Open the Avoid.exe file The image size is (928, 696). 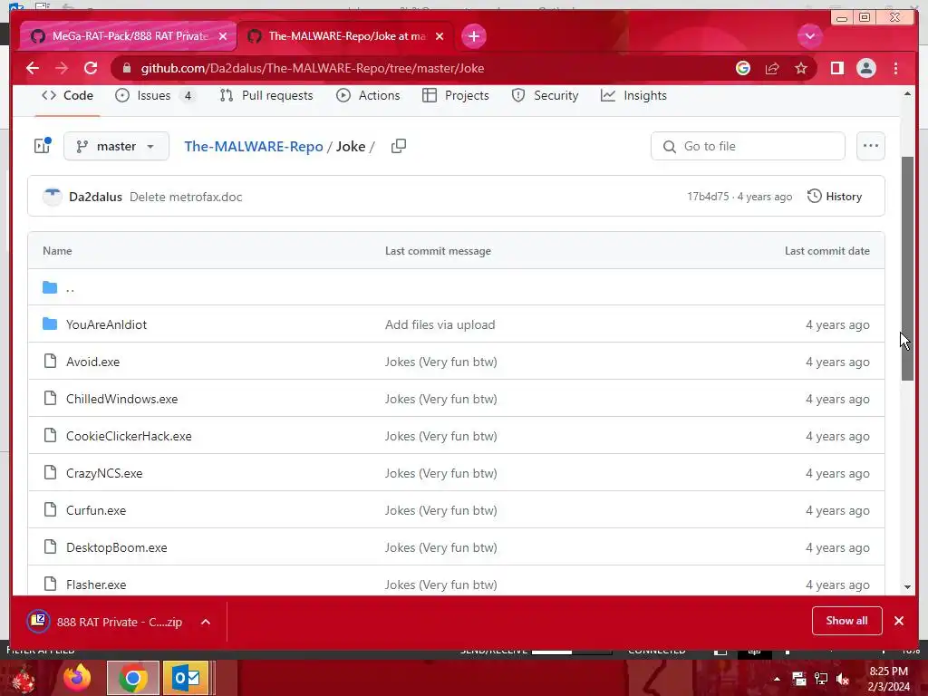(x=93, y=362)
